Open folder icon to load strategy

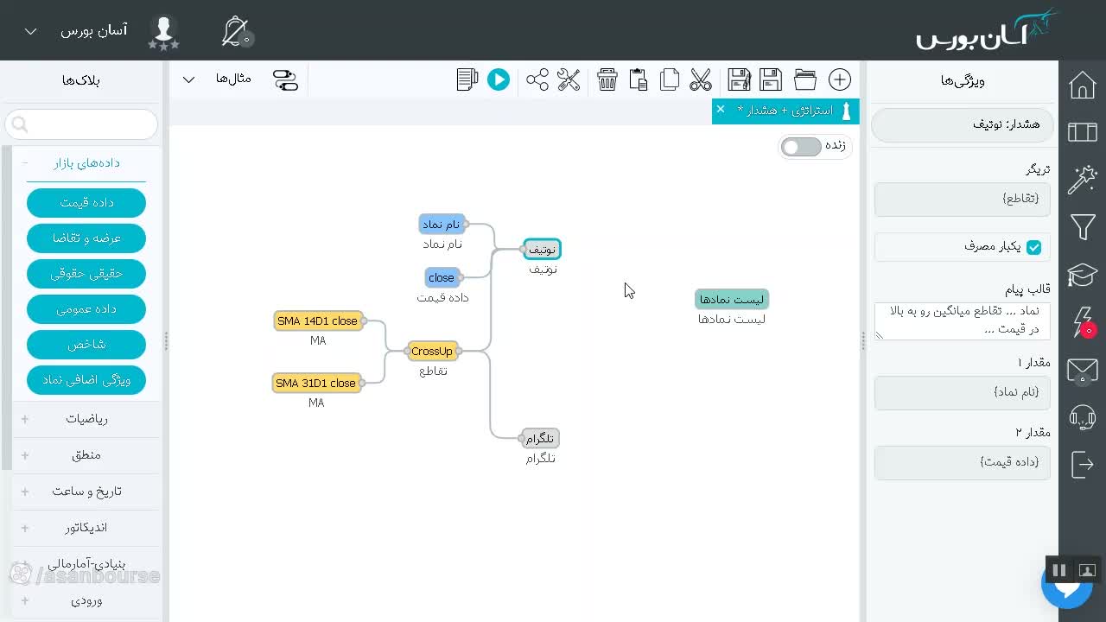805,79
